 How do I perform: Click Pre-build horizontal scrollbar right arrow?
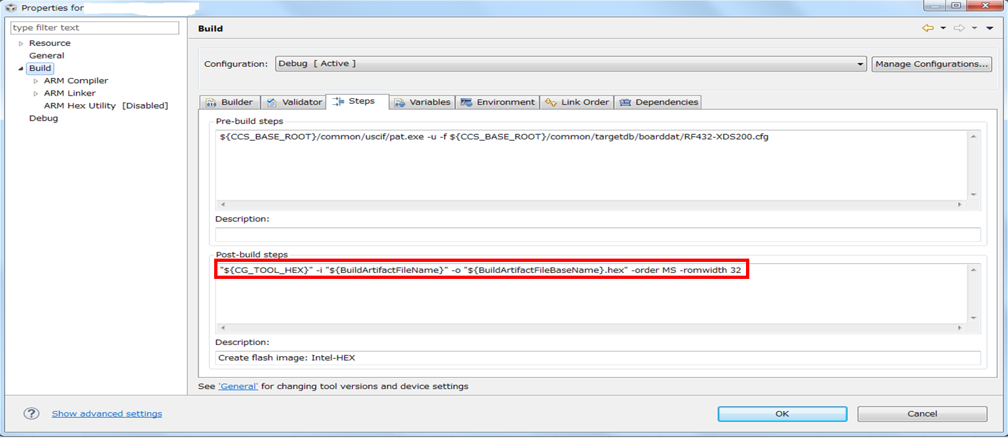tap(961, 205)
